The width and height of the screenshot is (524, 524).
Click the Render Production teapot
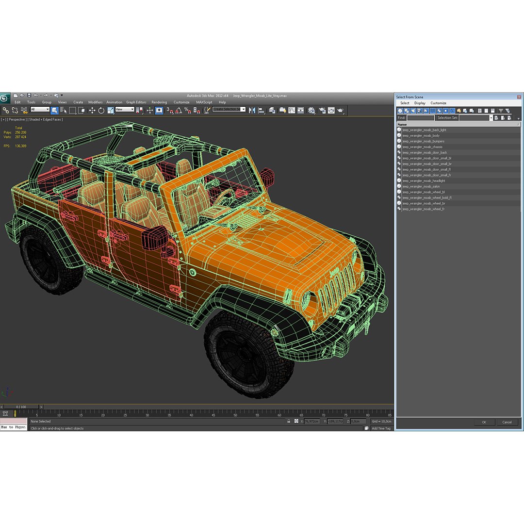click(x=340, y=110)
